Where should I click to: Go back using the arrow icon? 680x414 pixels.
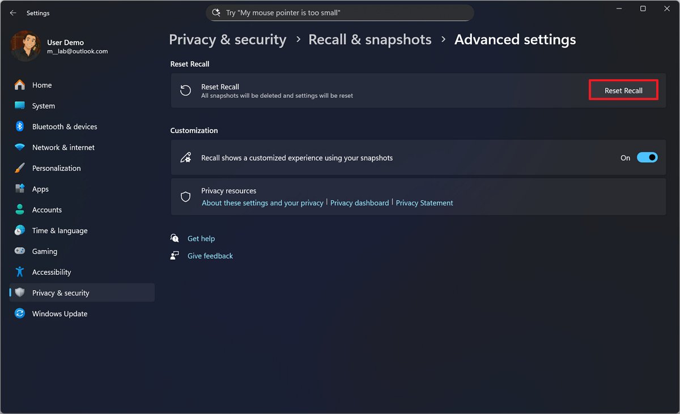tap(12, 12)
